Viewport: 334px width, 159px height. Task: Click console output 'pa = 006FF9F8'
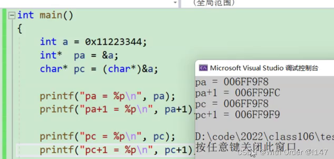[x=232, y=82]
